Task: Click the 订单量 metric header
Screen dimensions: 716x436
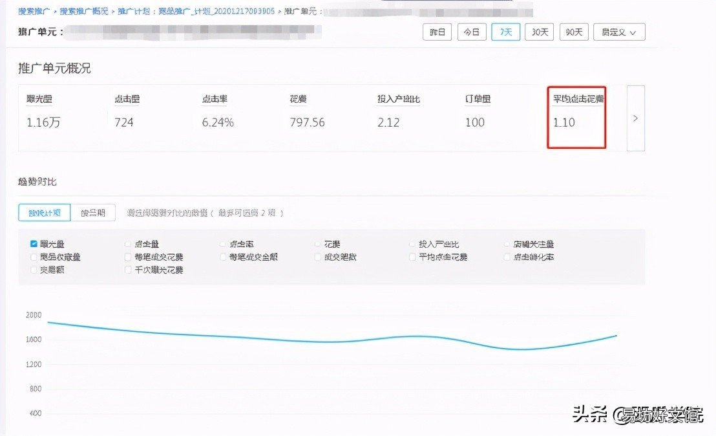Action: coord(478,99)
